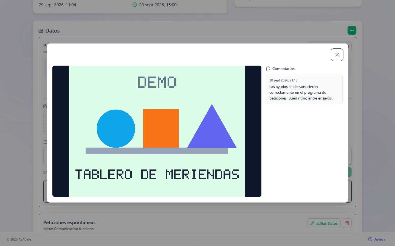
Task: Click the green plus button next to Datos
Action: (x=352, y=30)
